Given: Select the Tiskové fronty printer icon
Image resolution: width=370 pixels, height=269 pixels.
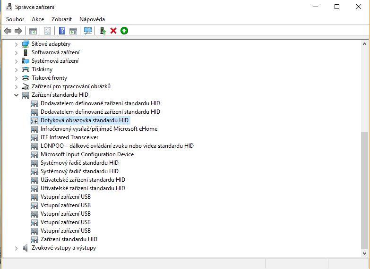Looking at the screenshot, I should 26,78.
